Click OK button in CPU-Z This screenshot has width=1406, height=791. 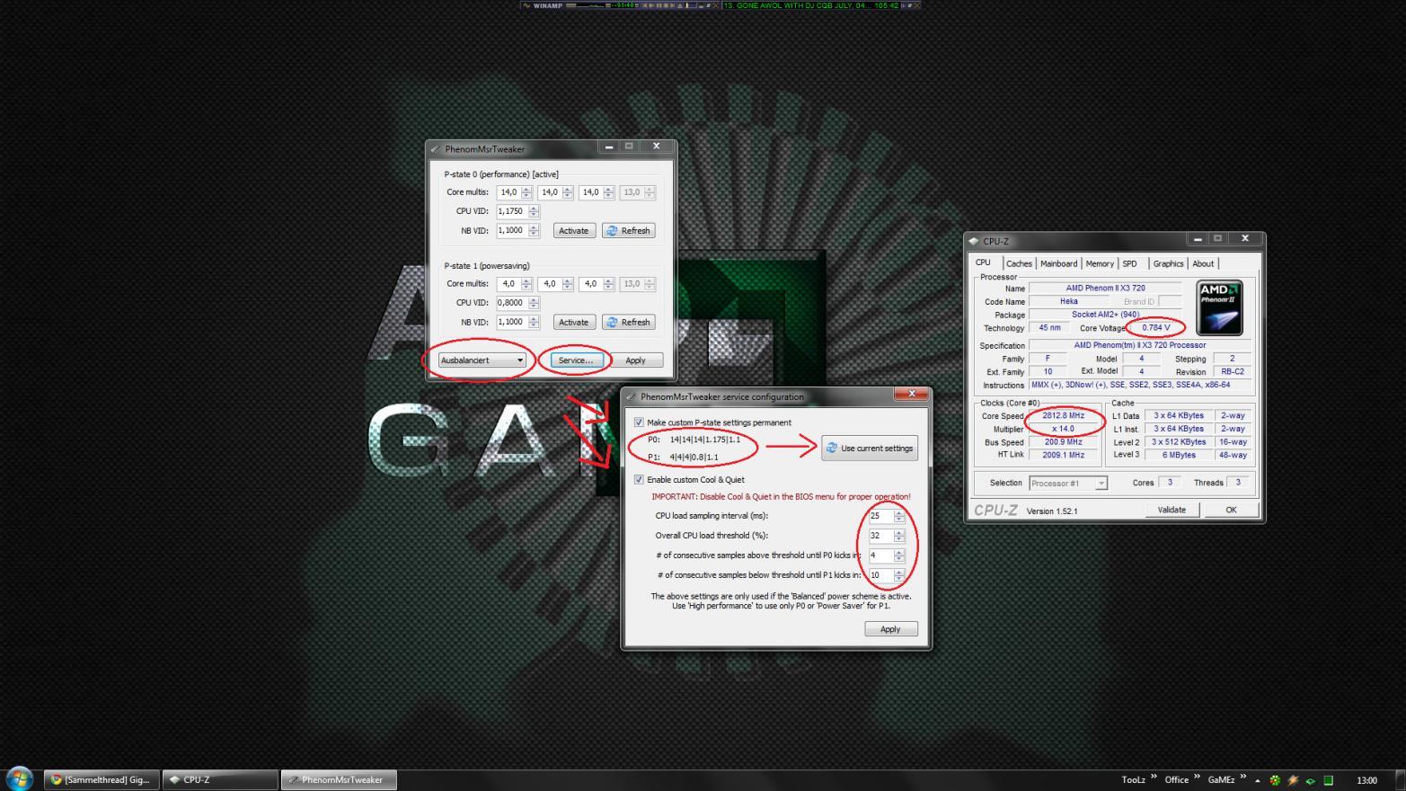click(1231, 510)
